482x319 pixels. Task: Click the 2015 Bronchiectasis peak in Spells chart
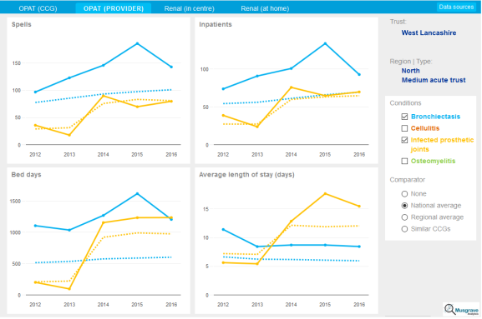[x=137, y=43]
